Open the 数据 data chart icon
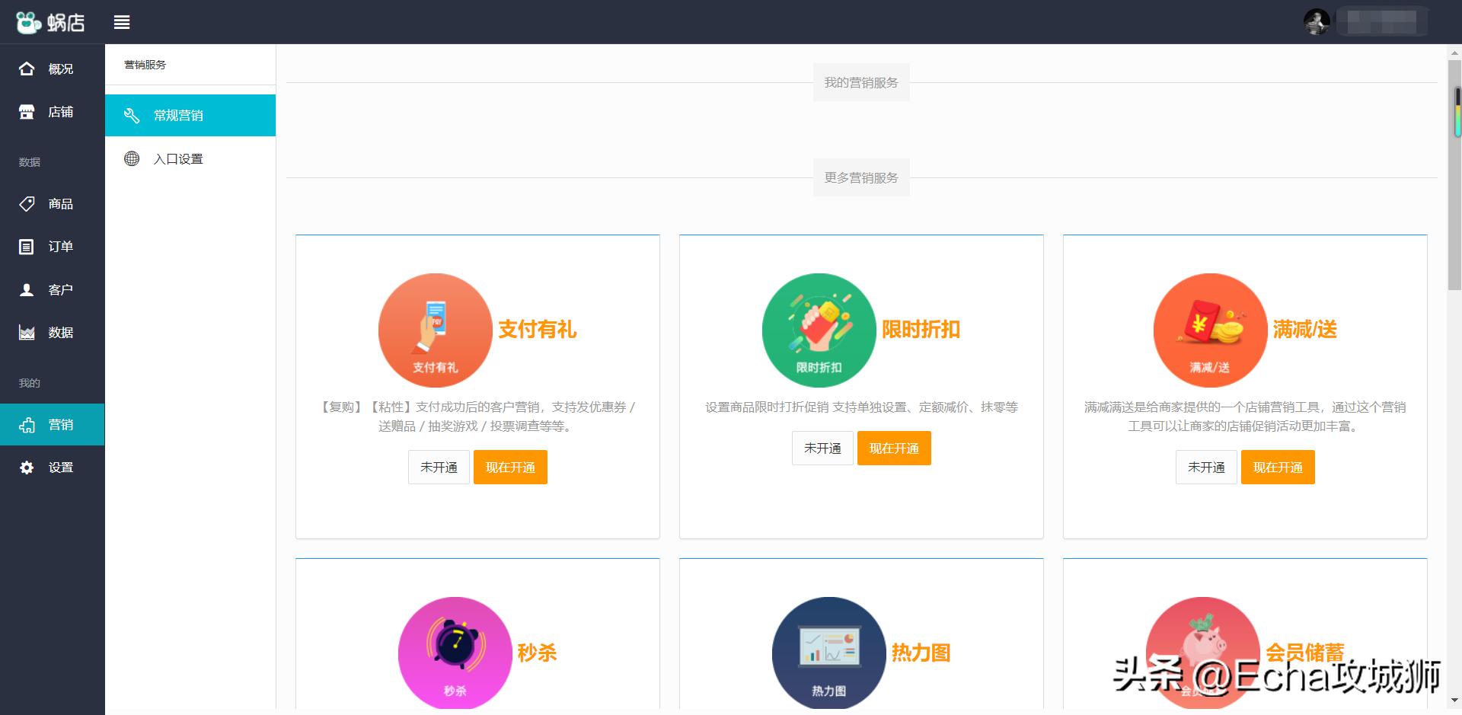This screenshot has height=715, width=1462. coord(27,333)
